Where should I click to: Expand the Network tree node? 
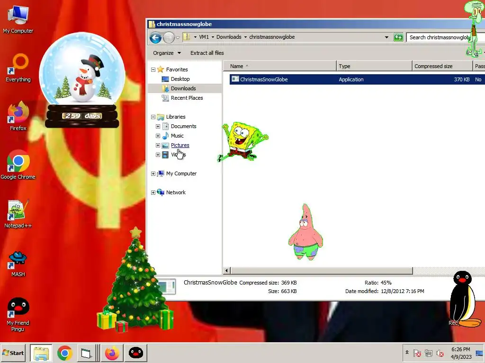pos(153,193)
